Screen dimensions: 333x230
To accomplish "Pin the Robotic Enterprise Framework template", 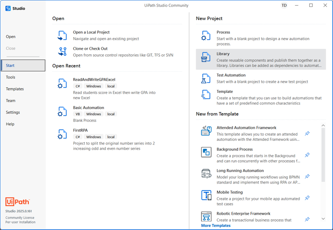I will [307, 219].
